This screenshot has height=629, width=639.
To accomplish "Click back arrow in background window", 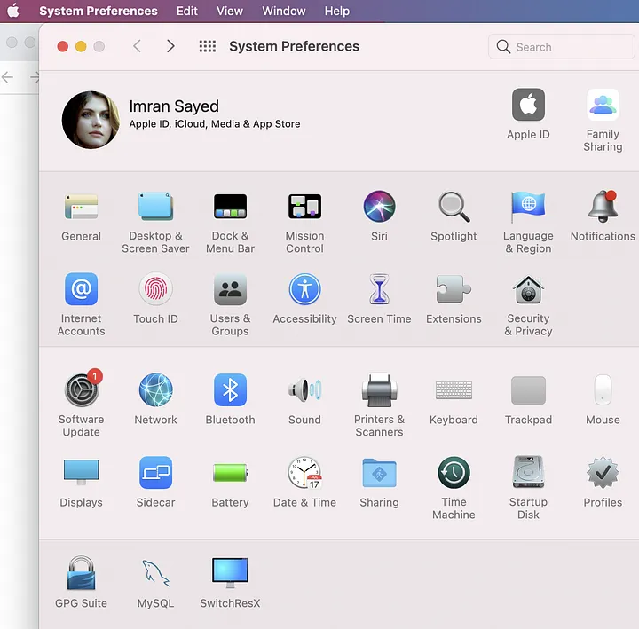I will pyautogui.click(x=7, y=77).
